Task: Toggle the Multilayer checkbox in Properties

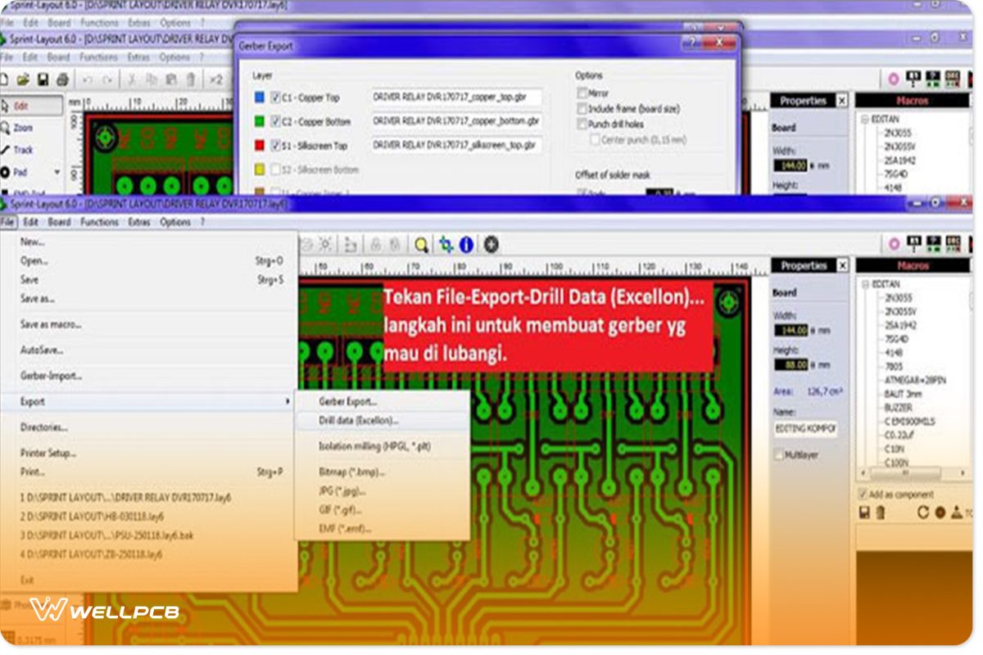Action: click(779, 454)
